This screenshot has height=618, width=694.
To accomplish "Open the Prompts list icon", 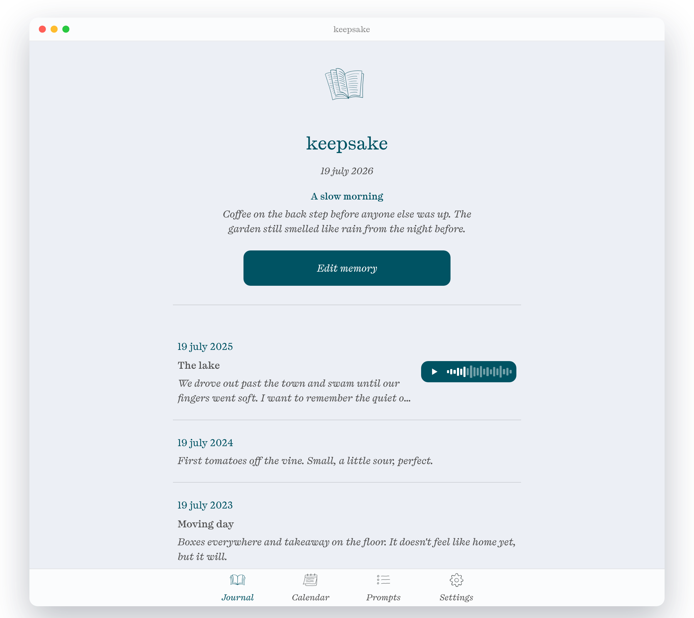I will (383, 580).
